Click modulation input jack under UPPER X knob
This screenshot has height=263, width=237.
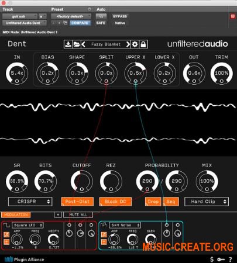[136, 81]
